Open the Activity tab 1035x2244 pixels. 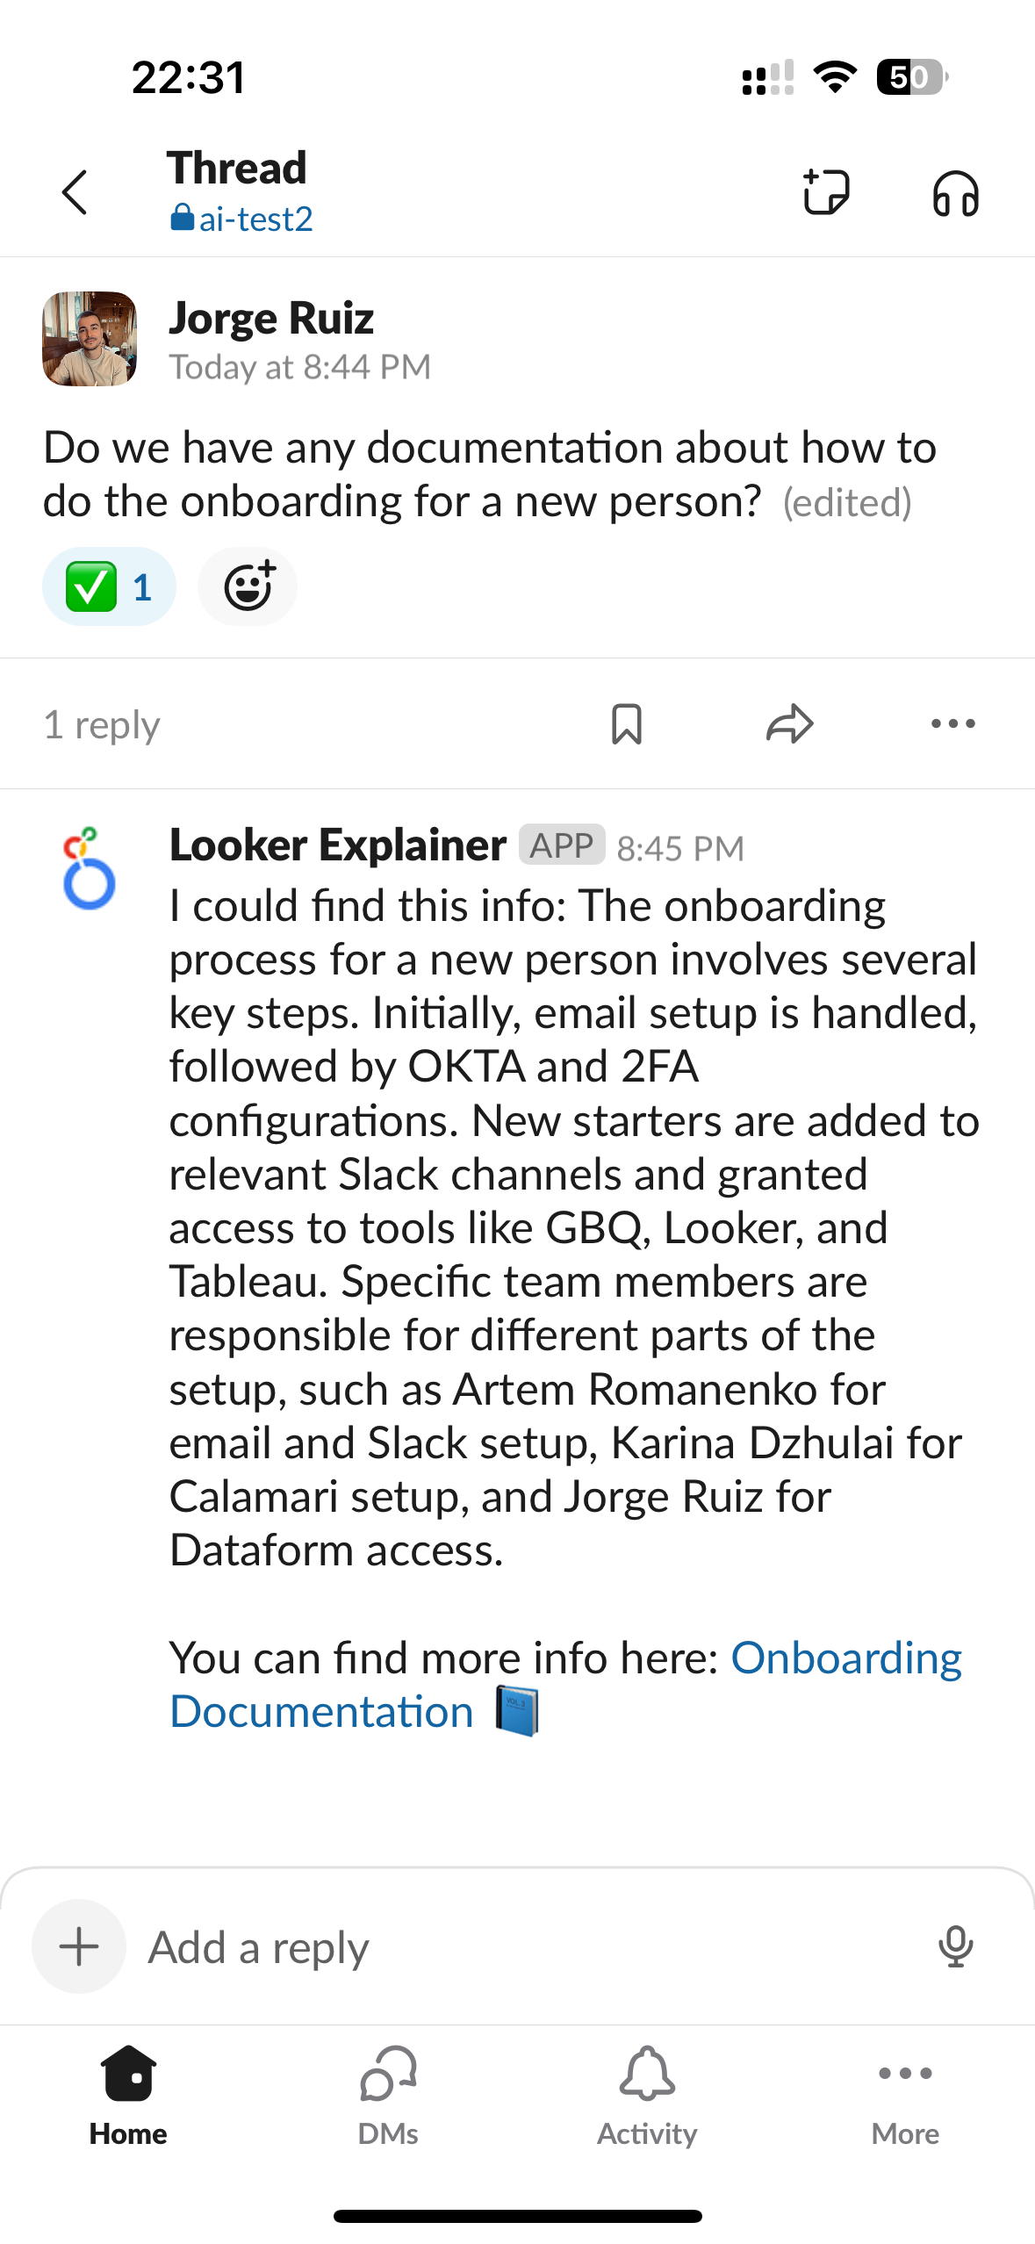coord(647,2097)
